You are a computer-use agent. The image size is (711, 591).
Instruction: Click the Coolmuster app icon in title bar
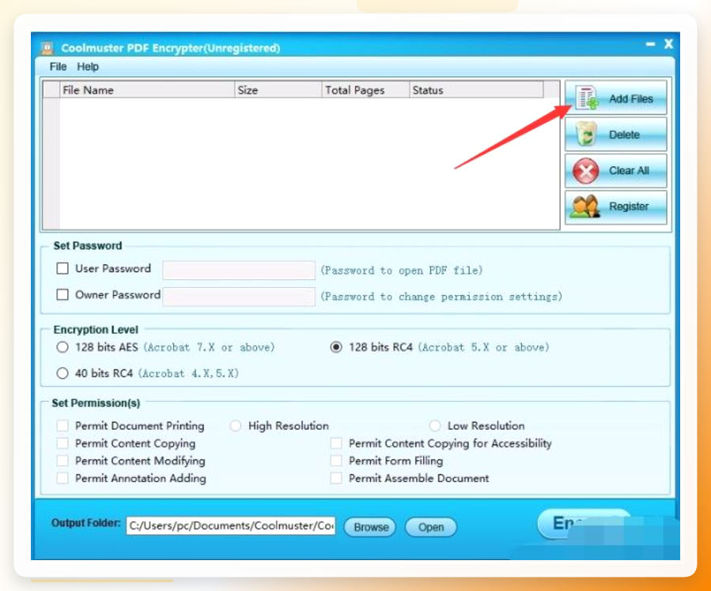click(47, 47)
